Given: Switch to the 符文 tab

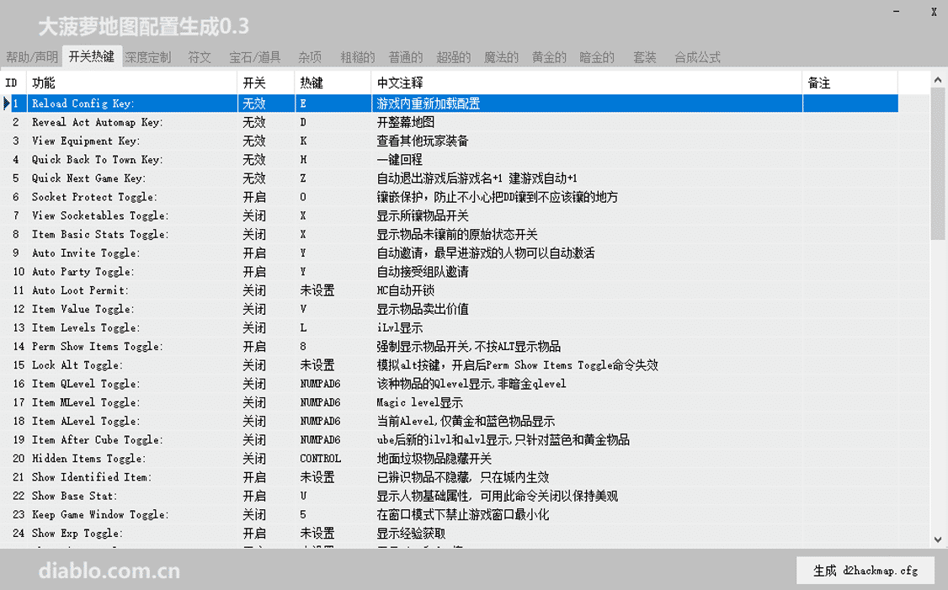Looking at the screenshot, I should (x=200, y=57).
